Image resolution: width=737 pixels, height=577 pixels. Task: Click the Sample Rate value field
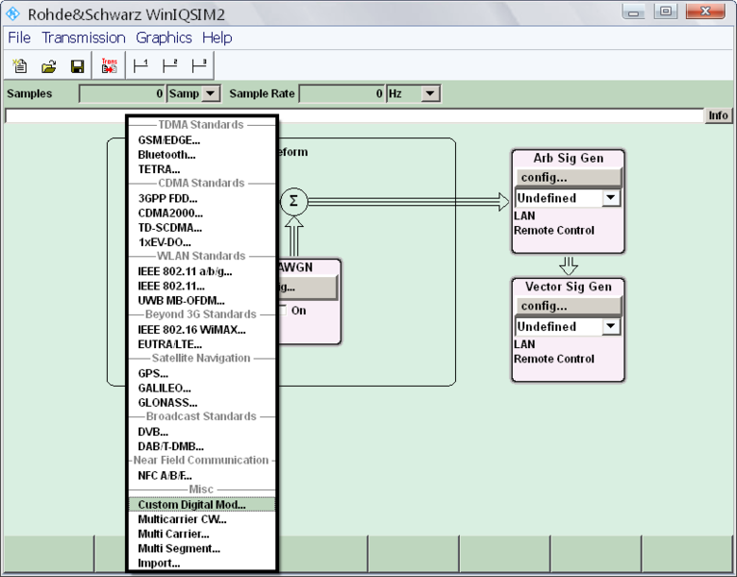342,93
